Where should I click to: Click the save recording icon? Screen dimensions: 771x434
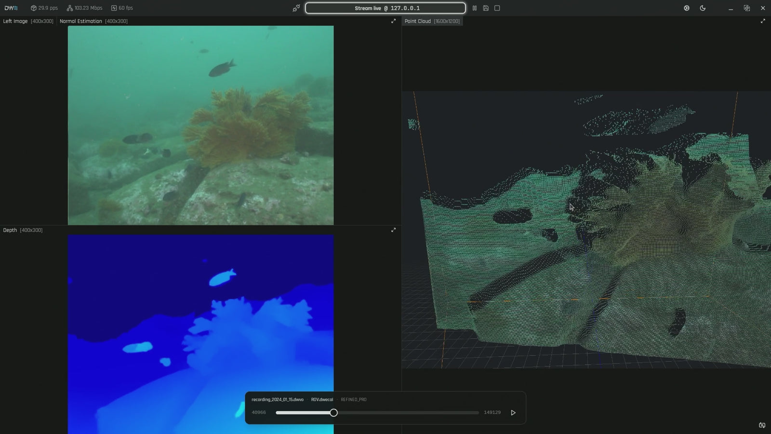tap(486, 8)
